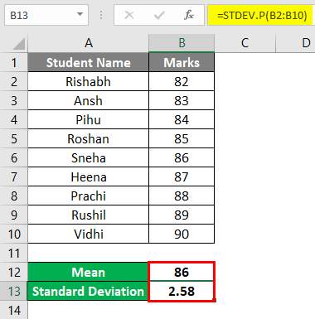This screenshot has width=315, height=319.
Task: Select the marks cell with 82
Action: point(182,82)
